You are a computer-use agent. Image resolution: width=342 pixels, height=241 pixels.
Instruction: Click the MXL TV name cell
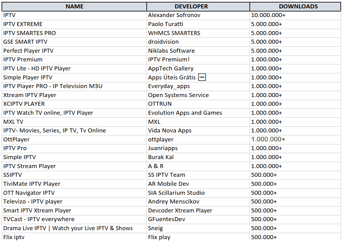point(13,122)
